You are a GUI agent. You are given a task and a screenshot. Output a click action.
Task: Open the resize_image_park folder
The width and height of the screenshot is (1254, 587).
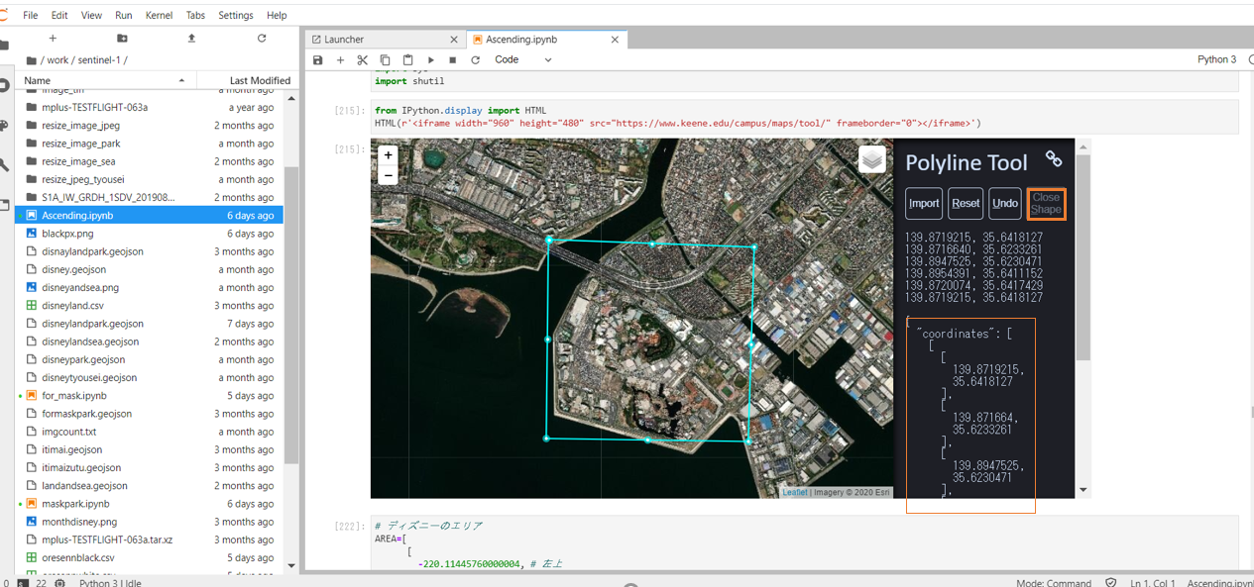149,144
